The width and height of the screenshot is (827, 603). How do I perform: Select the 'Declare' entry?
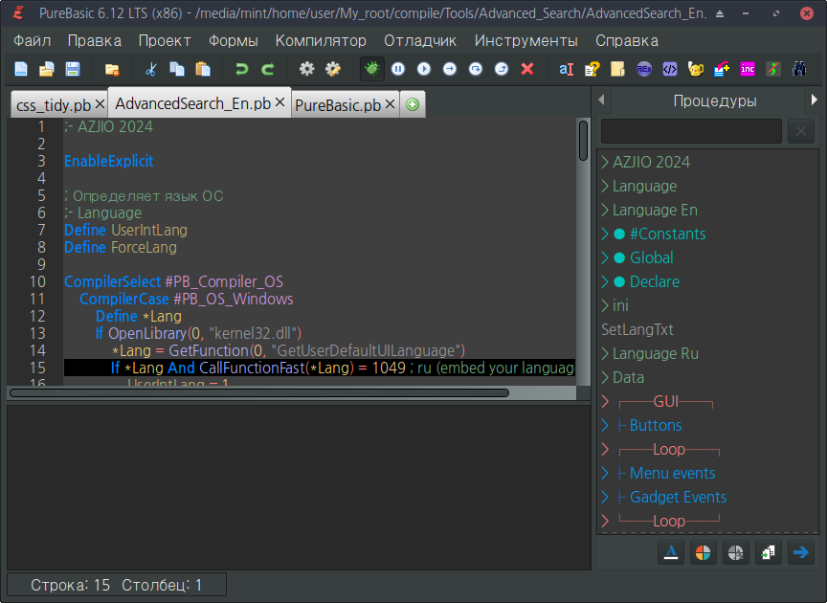tap(655, 281)
